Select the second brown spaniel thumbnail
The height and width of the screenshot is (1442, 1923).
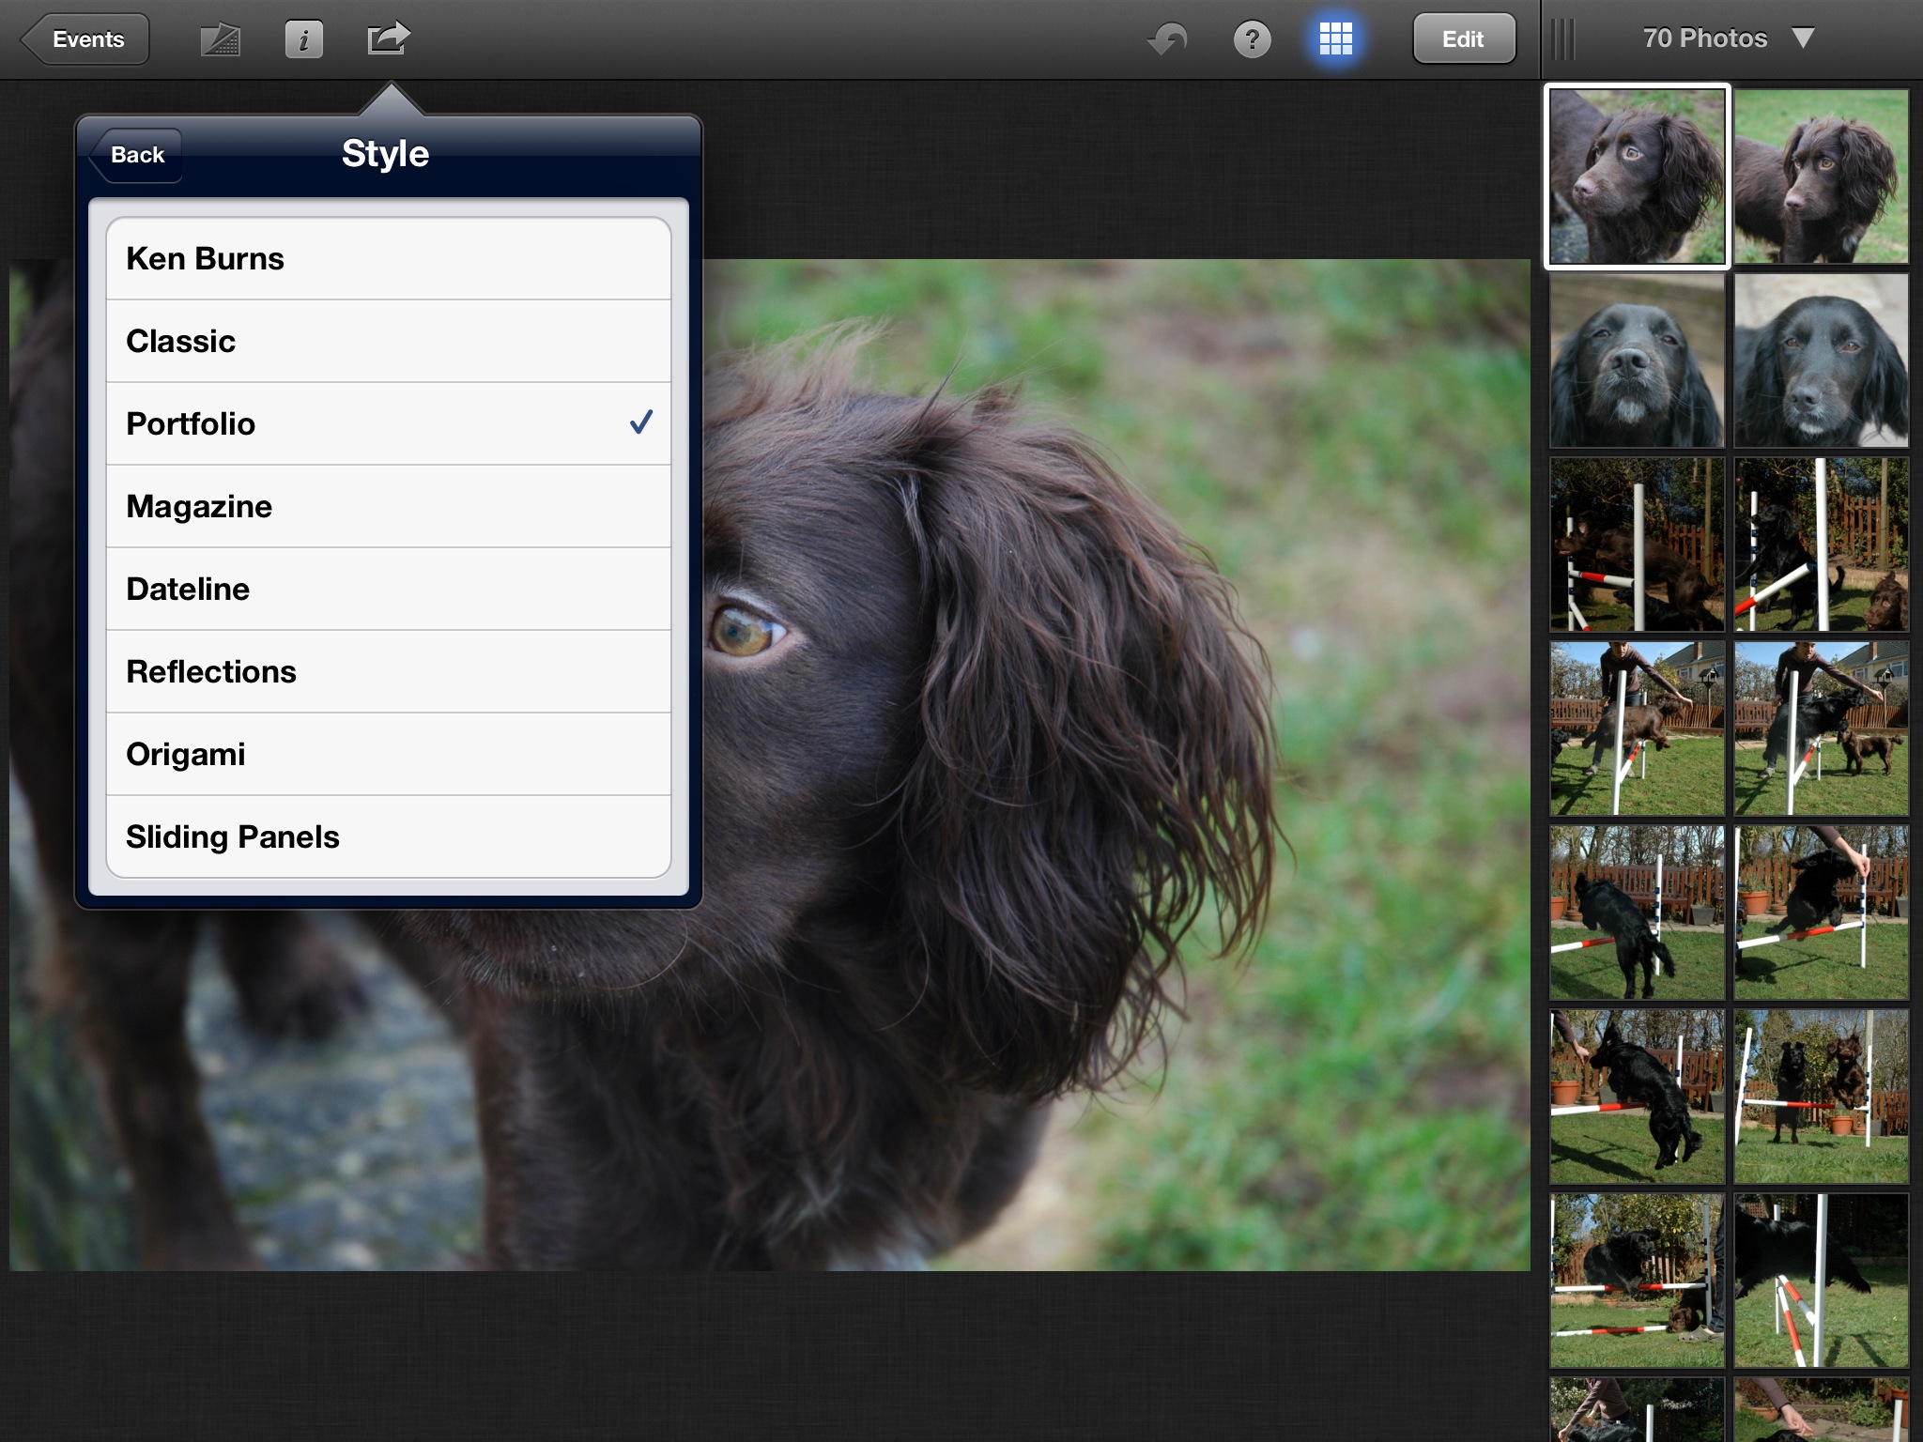click(1821, 176)
